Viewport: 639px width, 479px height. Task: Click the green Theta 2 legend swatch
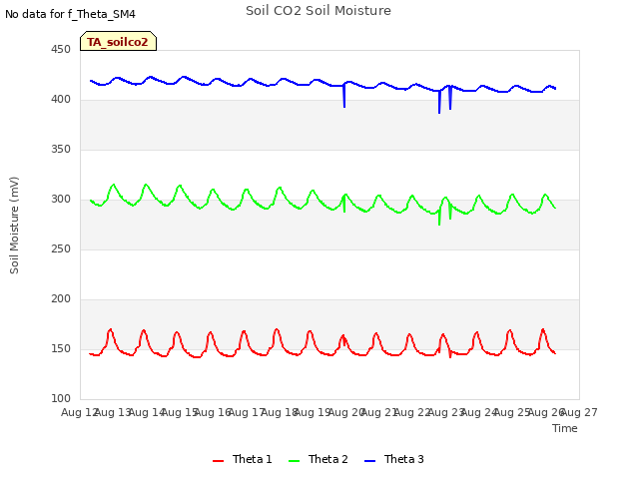(294, 461)
